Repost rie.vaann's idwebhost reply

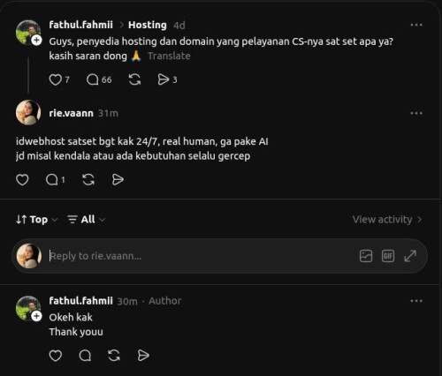coord(88,180)
